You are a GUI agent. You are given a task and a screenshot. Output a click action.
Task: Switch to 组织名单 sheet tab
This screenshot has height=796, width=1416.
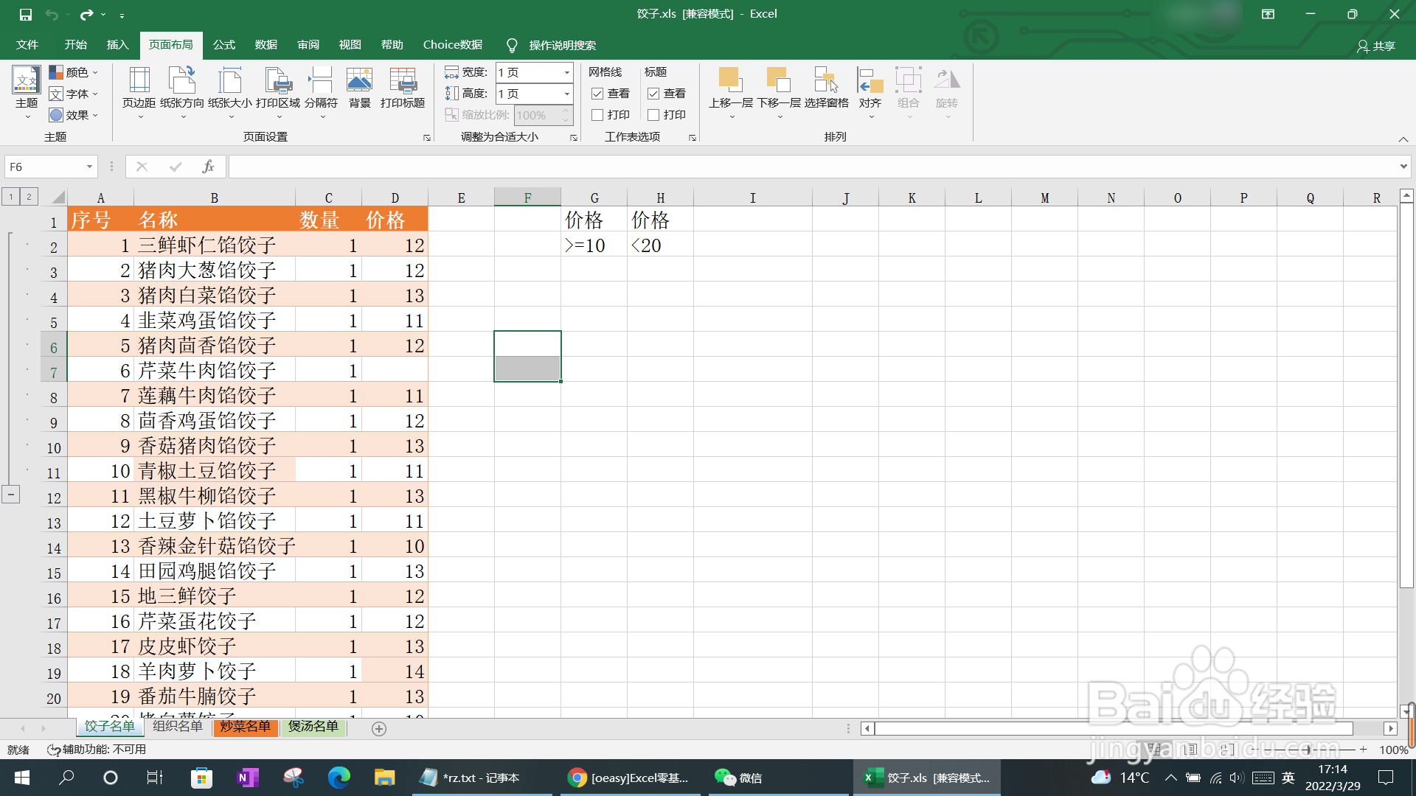(x=178, y=726)
